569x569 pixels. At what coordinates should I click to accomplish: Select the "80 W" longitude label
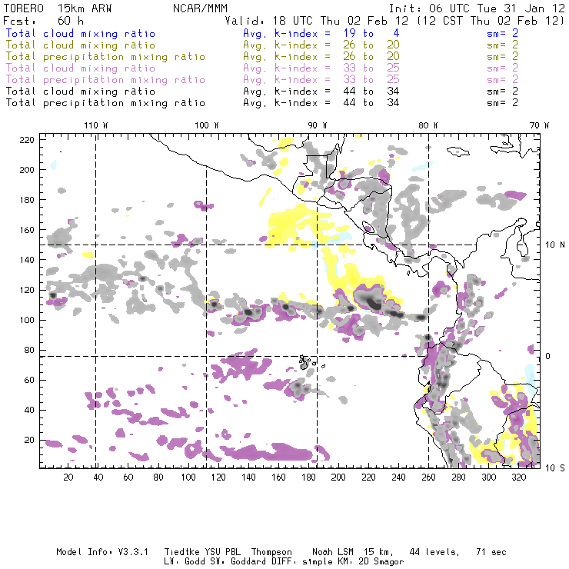point(428,125)
